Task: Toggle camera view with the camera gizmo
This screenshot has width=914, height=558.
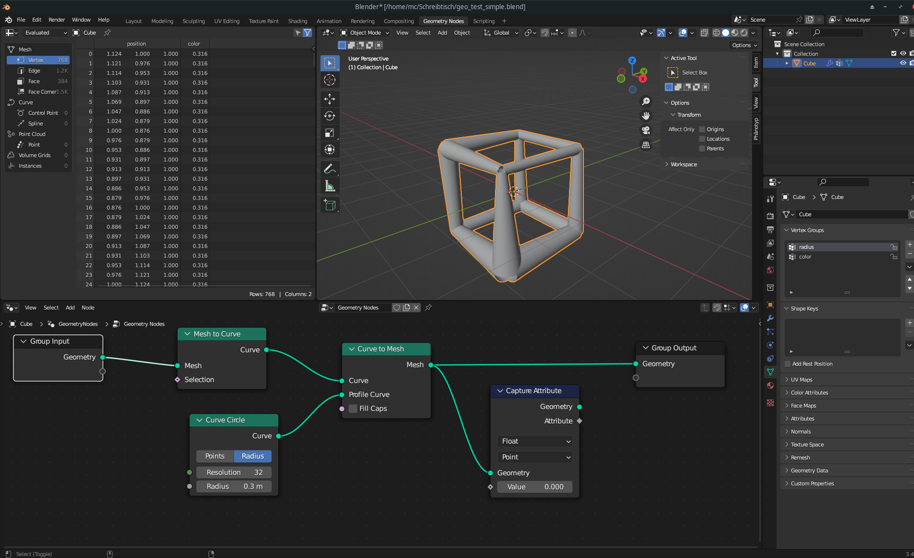Action: click(x=646, y=130)
